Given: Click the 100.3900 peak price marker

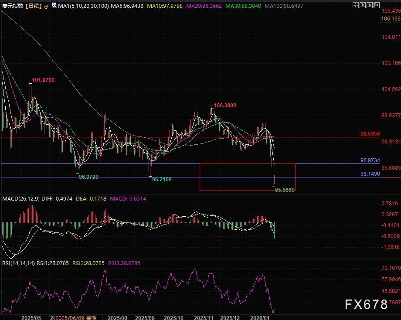Looking at the screenshot, I should tap(225, 106).
